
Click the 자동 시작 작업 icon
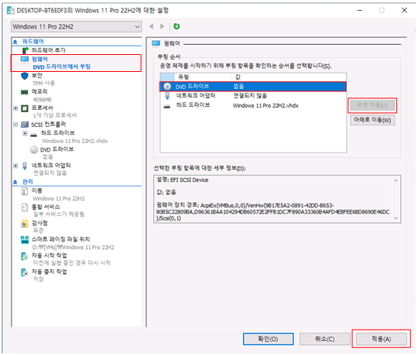[x=25, y=257]
